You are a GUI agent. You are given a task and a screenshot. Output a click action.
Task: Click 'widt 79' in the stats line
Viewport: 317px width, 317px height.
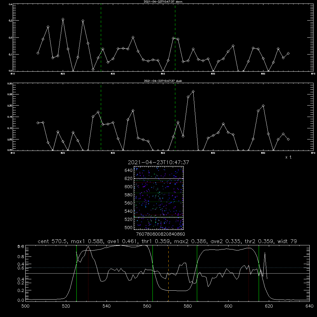[x=287, y=241]
